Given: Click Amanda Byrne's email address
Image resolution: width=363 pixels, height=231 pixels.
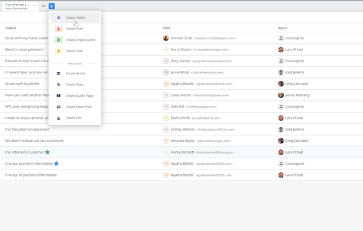Looking at the screenshot, I should click(x=213, y=141).
